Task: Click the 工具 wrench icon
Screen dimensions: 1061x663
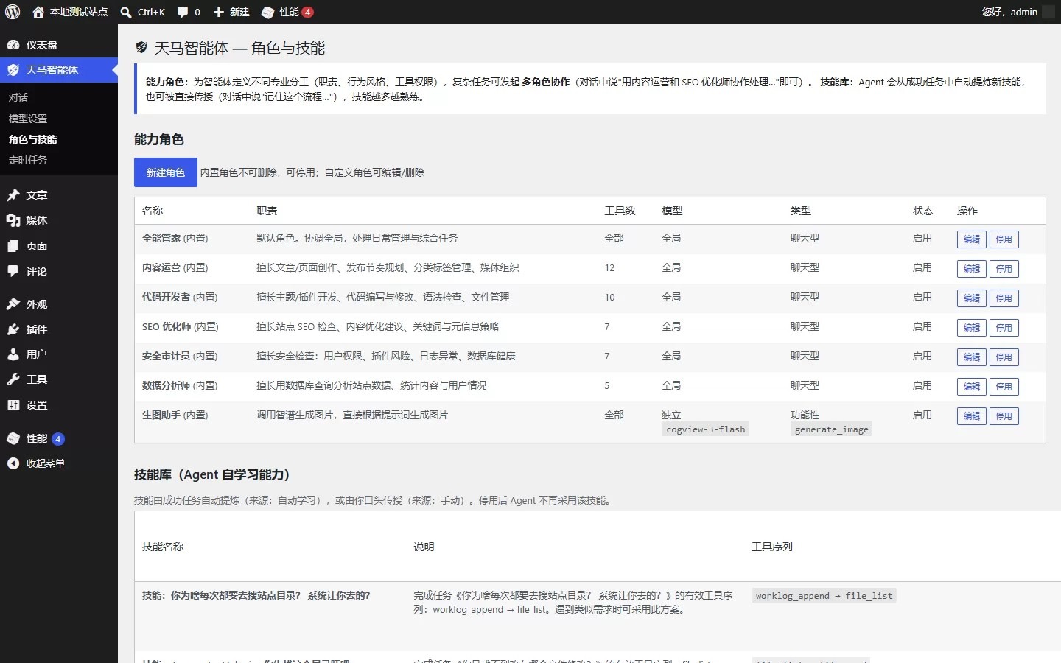Action: click(x=13, y=379)
